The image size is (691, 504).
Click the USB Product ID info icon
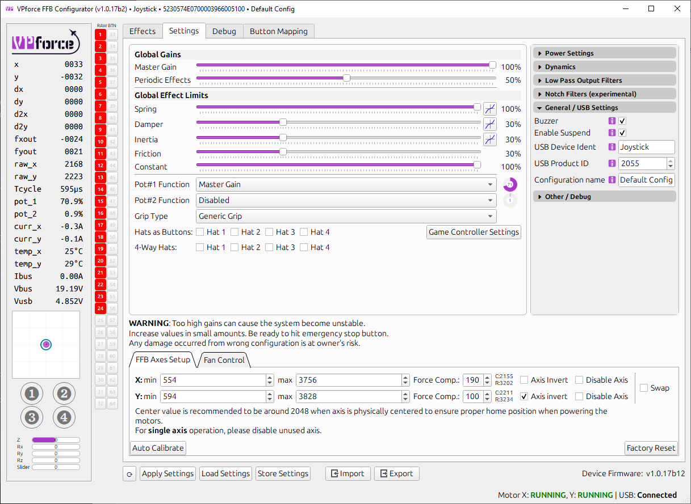tap(612, 163)
